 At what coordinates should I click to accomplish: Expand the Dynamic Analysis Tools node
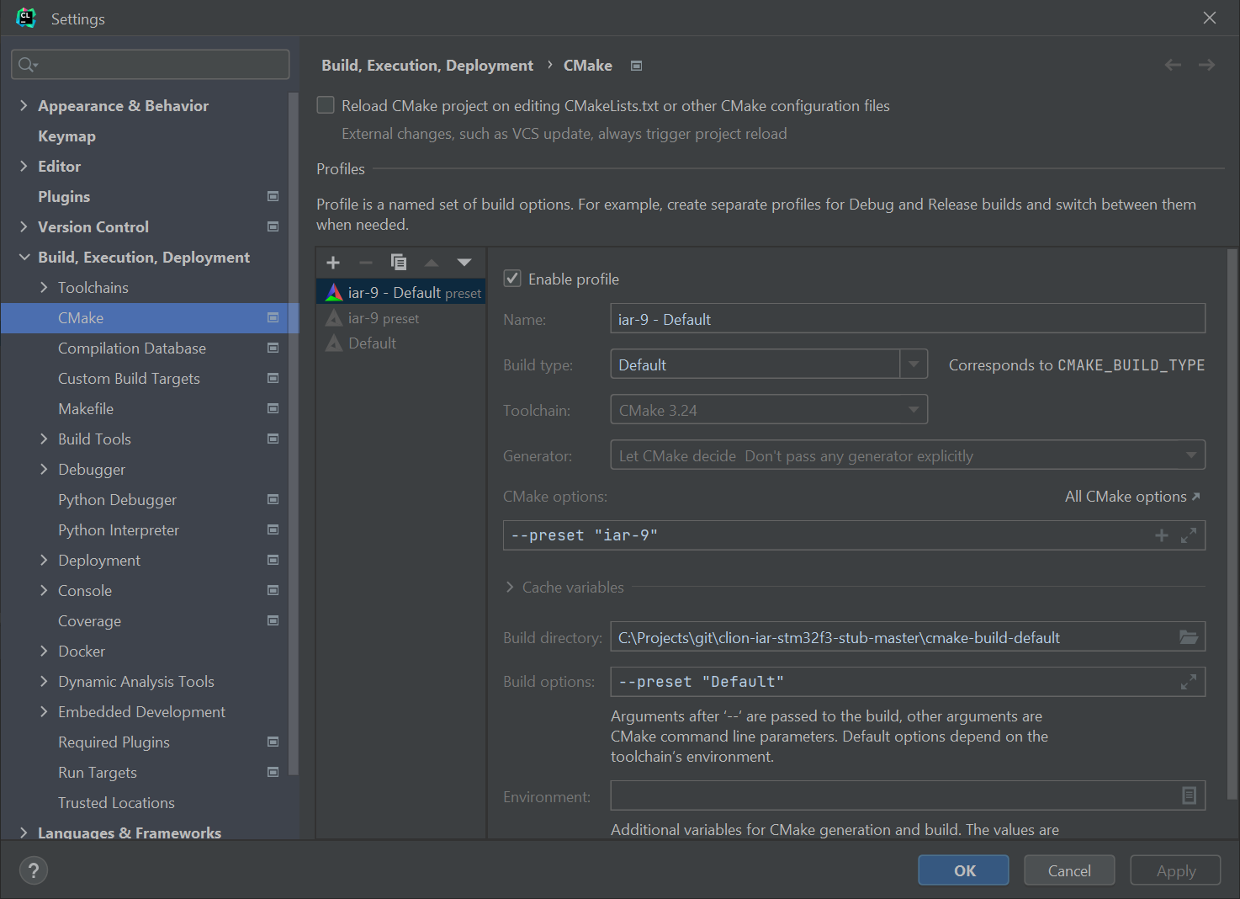44,681
